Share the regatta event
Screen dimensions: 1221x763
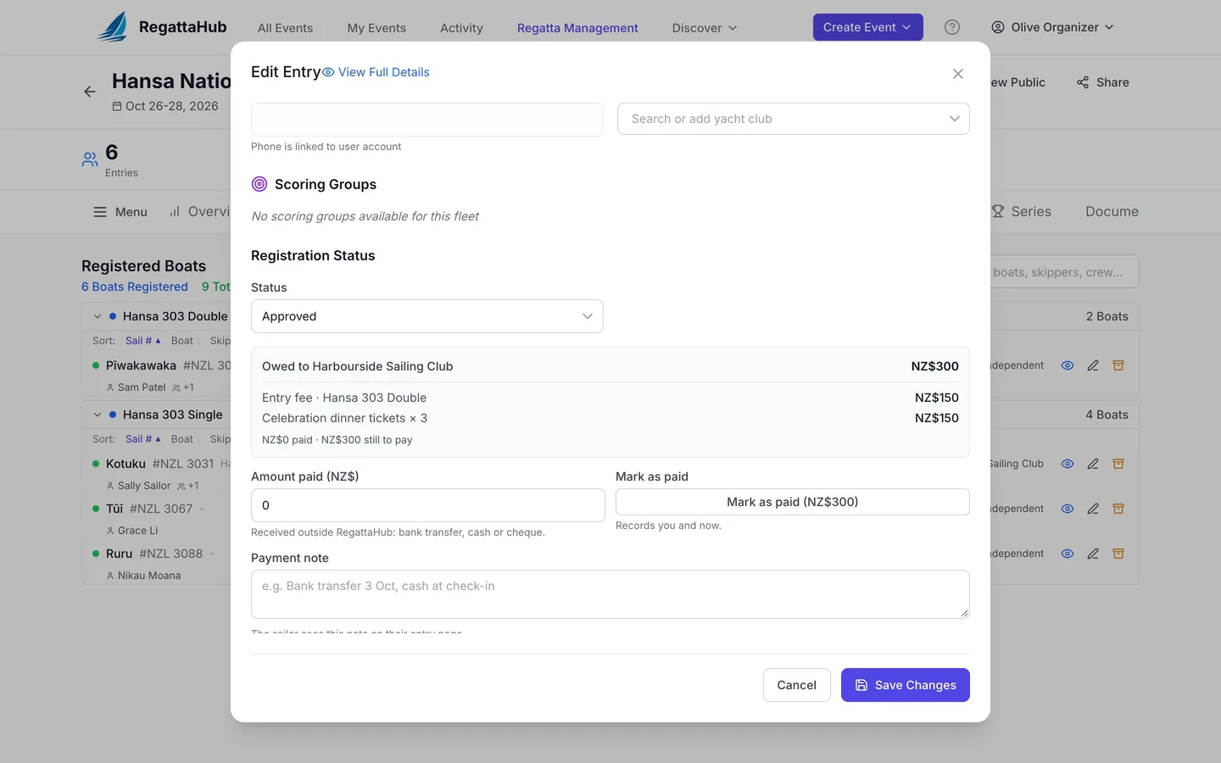click(x=1102, y=82)
